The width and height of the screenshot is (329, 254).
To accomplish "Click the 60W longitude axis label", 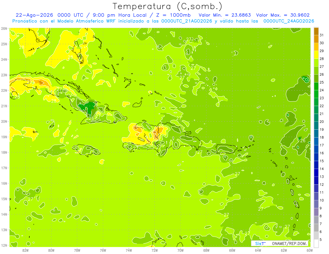I will [x=310, y=250].
